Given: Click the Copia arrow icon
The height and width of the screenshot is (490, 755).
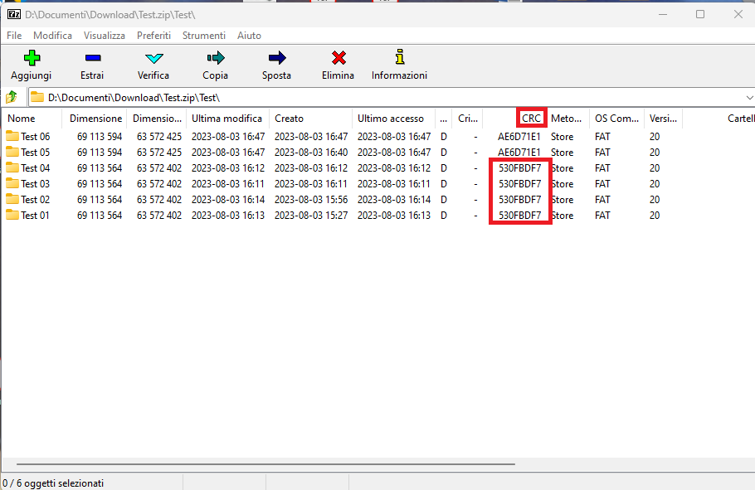Looking at the screenshot, I should click(216, 58).
